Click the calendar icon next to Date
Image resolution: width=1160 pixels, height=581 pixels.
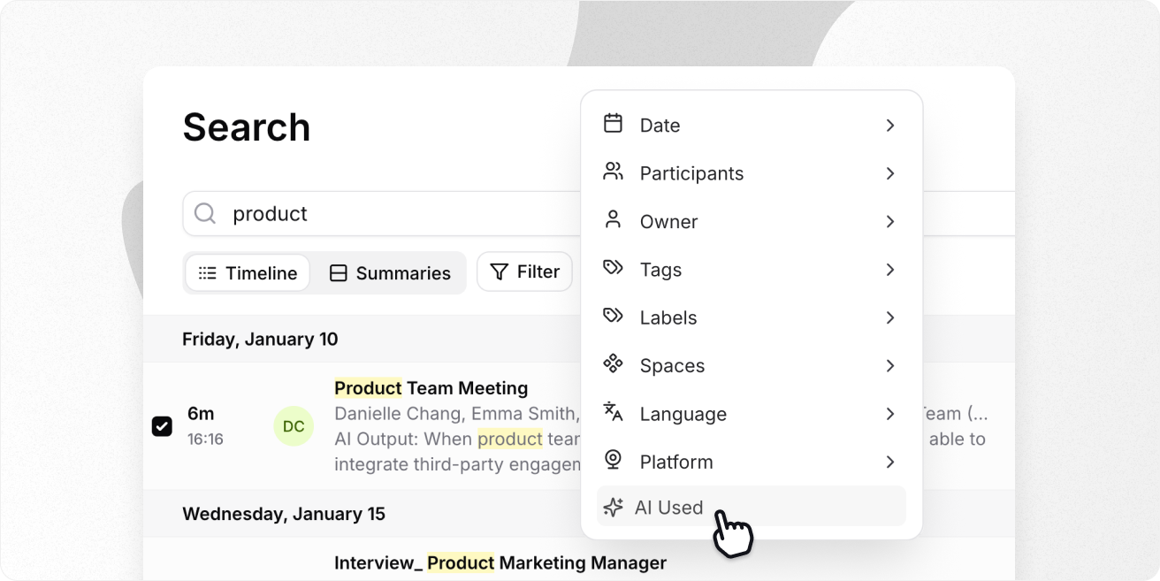(x=613, y=124)
